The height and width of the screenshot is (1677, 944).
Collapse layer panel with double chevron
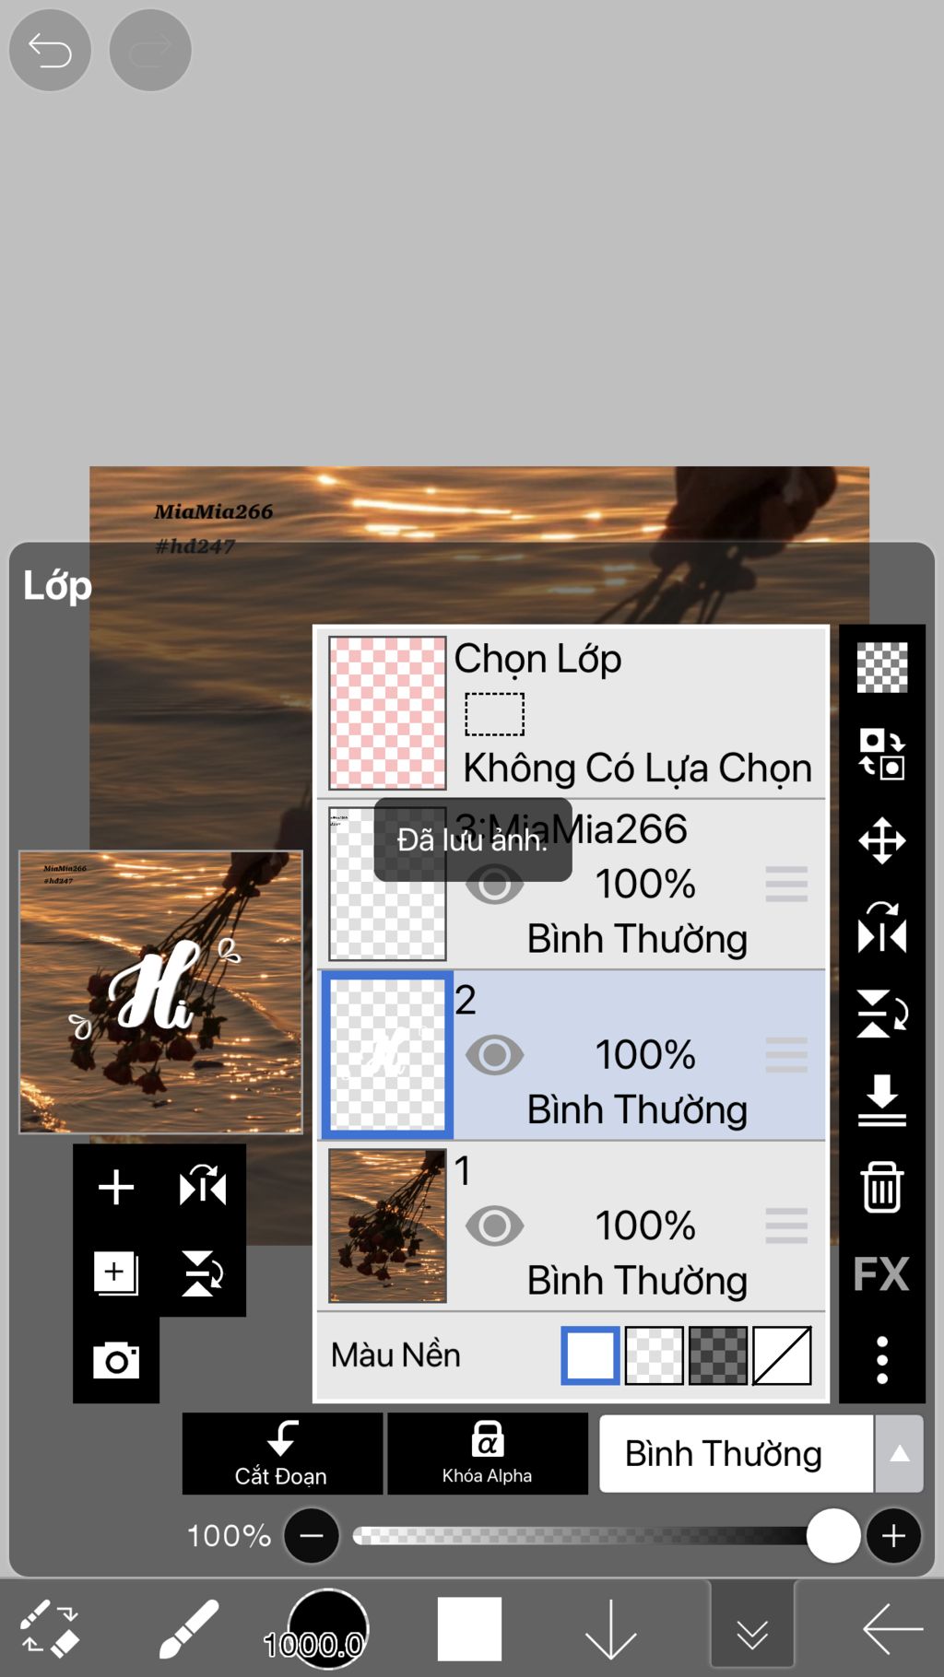[752, 1628]
